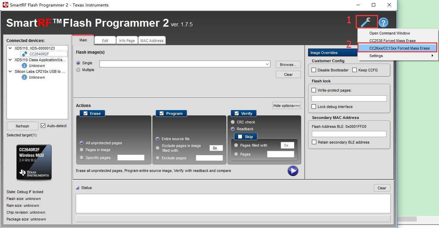The height and width of the screenshot is (228, 439).
Task: Select Readback verify option
Action: point(233,129)
